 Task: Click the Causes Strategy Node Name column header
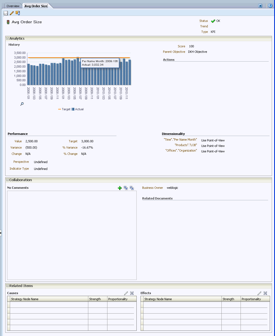[49, 299]
